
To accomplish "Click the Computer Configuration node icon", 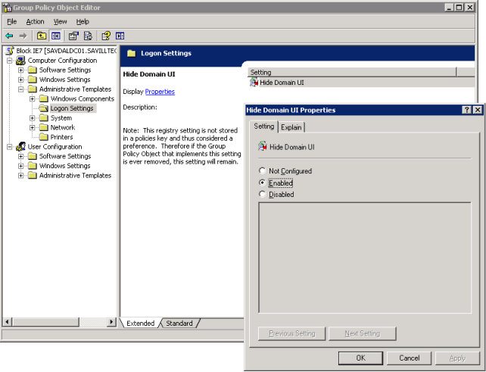I will coord(20,61).
